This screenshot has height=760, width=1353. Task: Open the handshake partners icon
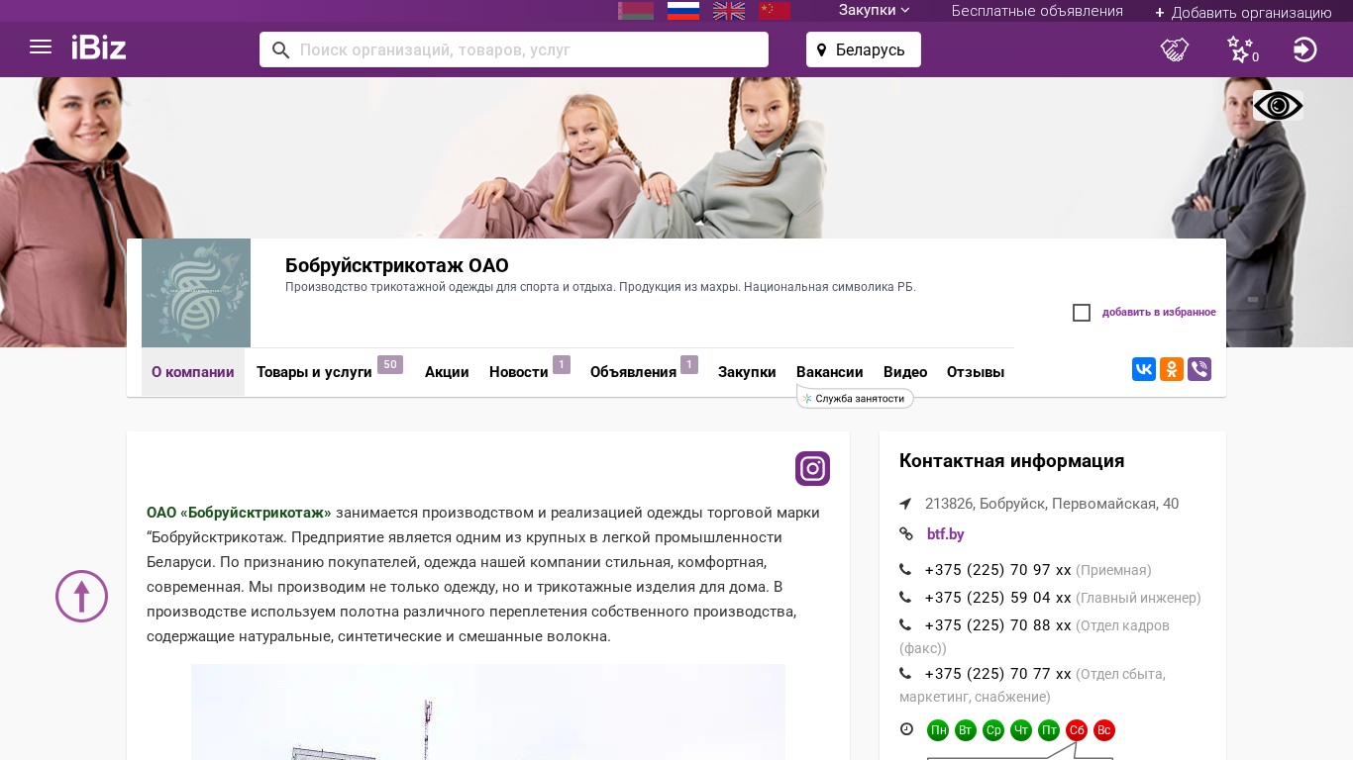click(x=1175, y=49)
